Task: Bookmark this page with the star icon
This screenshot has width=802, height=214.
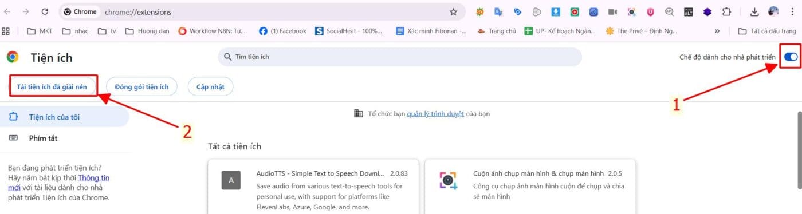Action: point(453,11)
